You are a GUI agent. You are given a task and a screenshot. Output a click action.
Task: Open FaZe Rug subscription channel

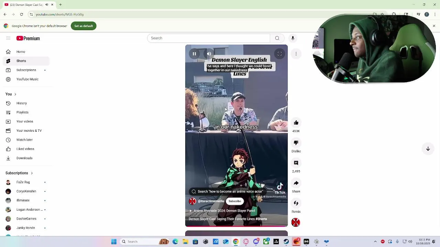coord(26,182)
